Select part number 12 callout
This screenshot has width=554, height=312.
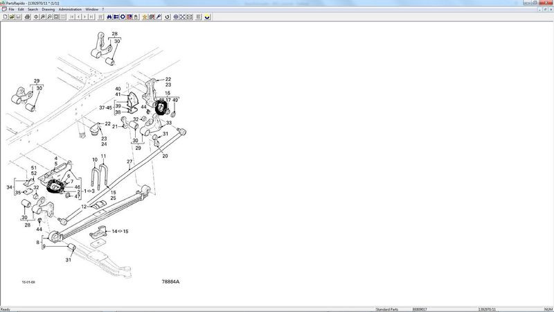click(x=84, y=207)
